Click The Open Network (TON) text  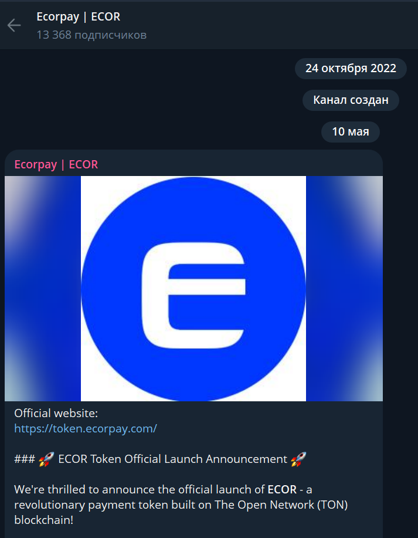coord(281,505)
